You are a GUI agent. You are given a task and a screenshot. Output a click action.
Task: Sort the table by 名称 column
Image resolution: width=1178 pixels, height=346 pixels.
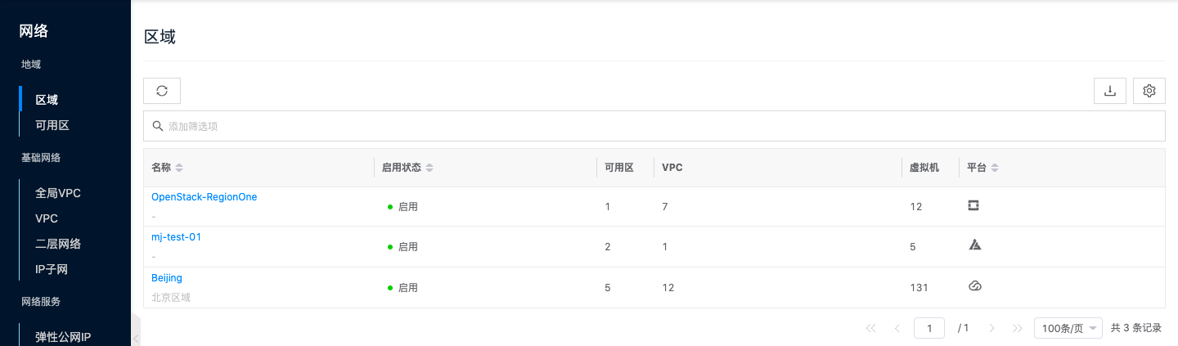click(179, 168)
